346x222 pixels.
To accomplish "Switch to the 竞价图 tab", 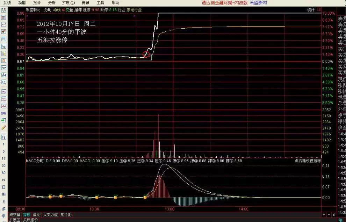I will coord(66,215).
